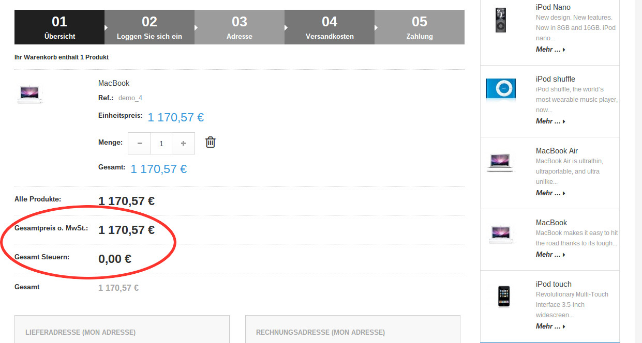Viewport: 642px width, 343px height.
Task: Decrease MacBook quantity with minus button
Action: point(140,144)
